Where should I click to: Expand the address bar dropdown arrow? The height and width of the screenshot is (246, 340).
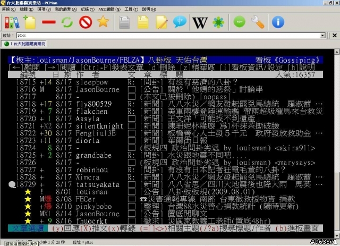[322, 36]
